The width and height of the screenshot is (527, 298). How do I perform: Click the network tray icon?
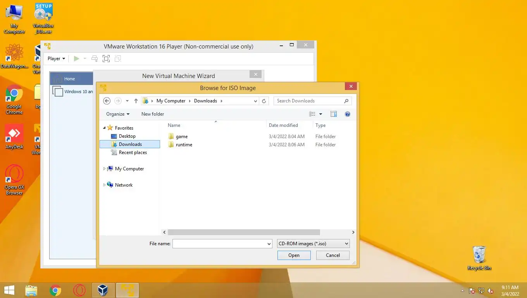coord(481,291)
